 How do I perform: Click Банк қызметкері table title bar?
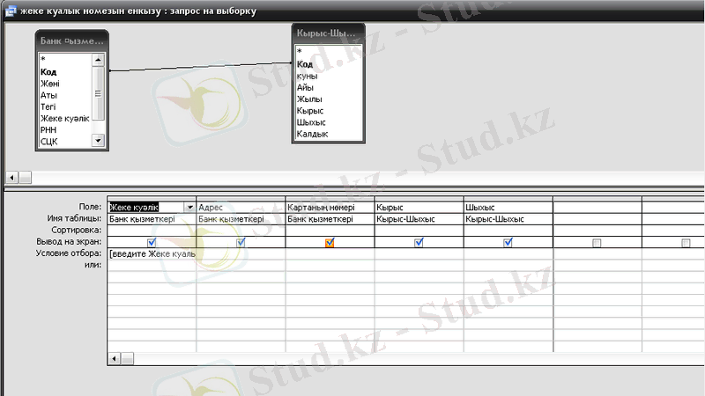point(72,40)
